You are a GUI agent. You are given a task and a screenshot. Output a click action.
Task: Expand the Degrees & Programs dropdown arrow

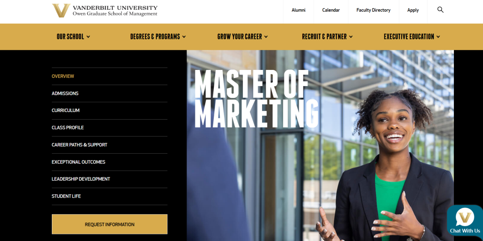click(184, 37)
